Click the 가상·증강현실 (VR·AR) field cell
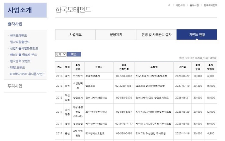 [78, 112]
